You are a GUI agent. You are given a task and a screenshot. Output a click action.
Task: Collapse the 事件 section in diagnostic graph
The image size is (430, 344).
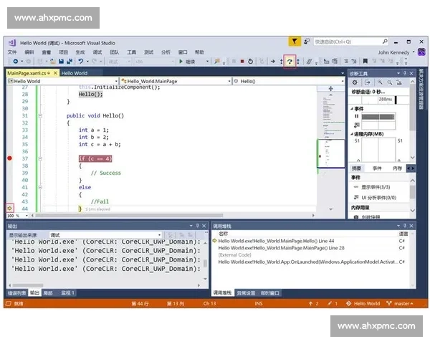pyautogui.click(x=352, y=109)
